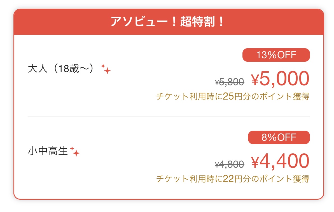Viewport: 334px width, 212px height.
Task: Click the crossed-out ¥5,800 original price
Action: tap(229, 82)
